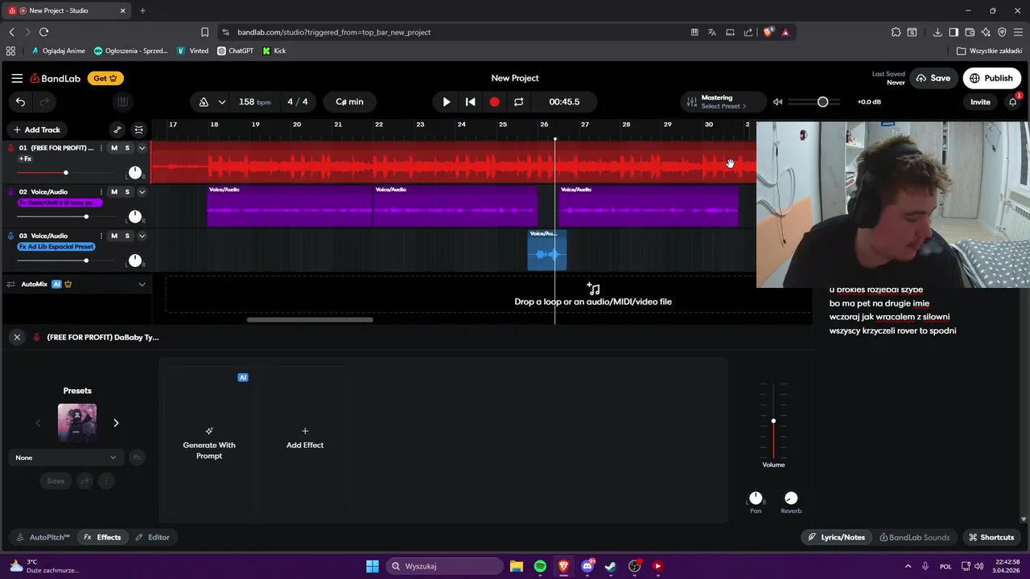The height and width of the screenshot is (579, 1030).
Task: Expand the AutoMix section
Action: pyautogui.click(x=142, y=284)
